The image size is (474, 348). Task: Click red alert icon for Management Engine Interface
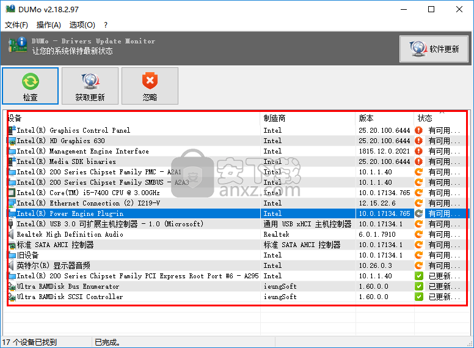418,151
